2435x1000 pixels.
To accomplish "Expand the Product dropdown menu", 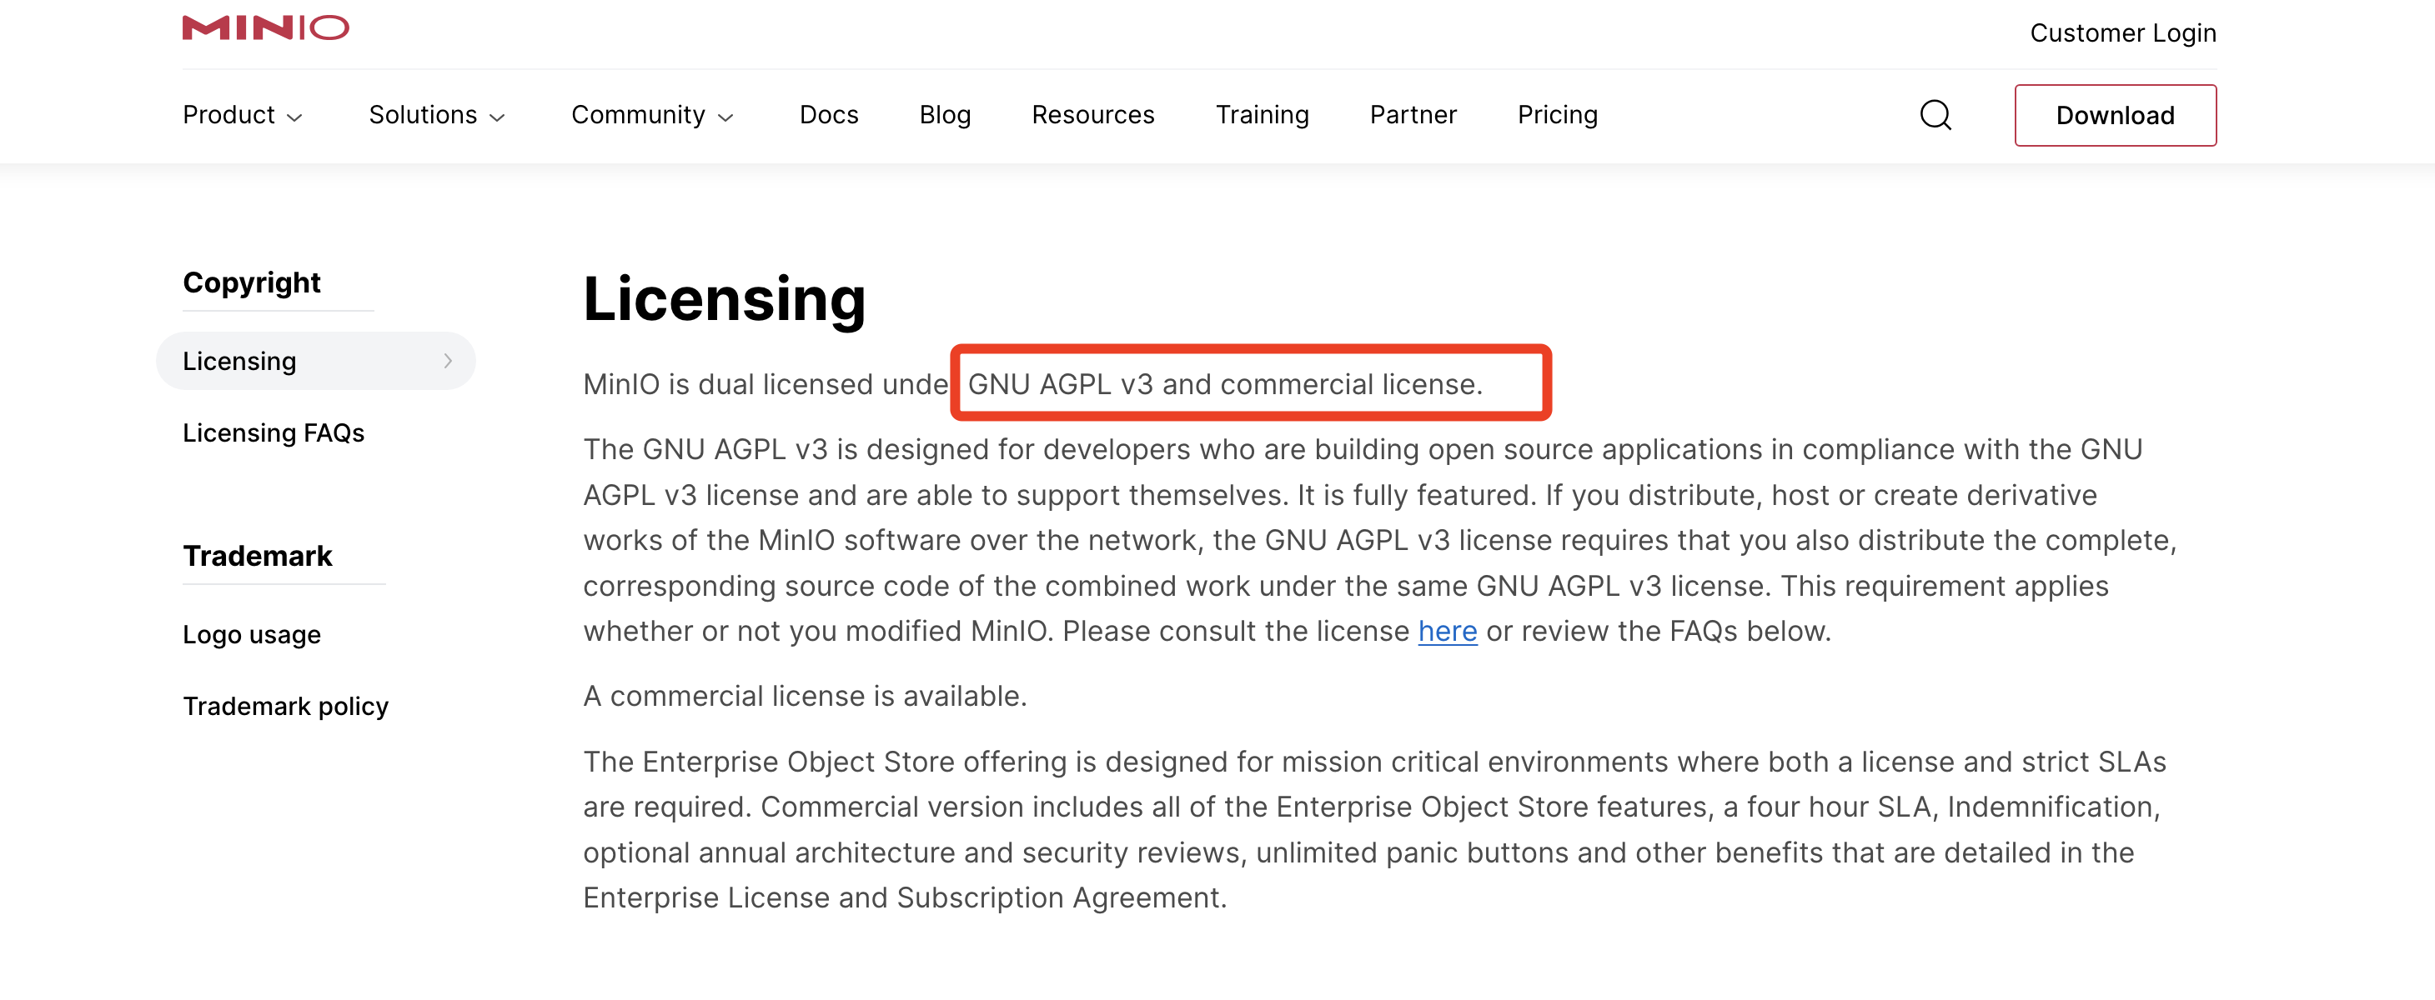I will coord(243,115).
